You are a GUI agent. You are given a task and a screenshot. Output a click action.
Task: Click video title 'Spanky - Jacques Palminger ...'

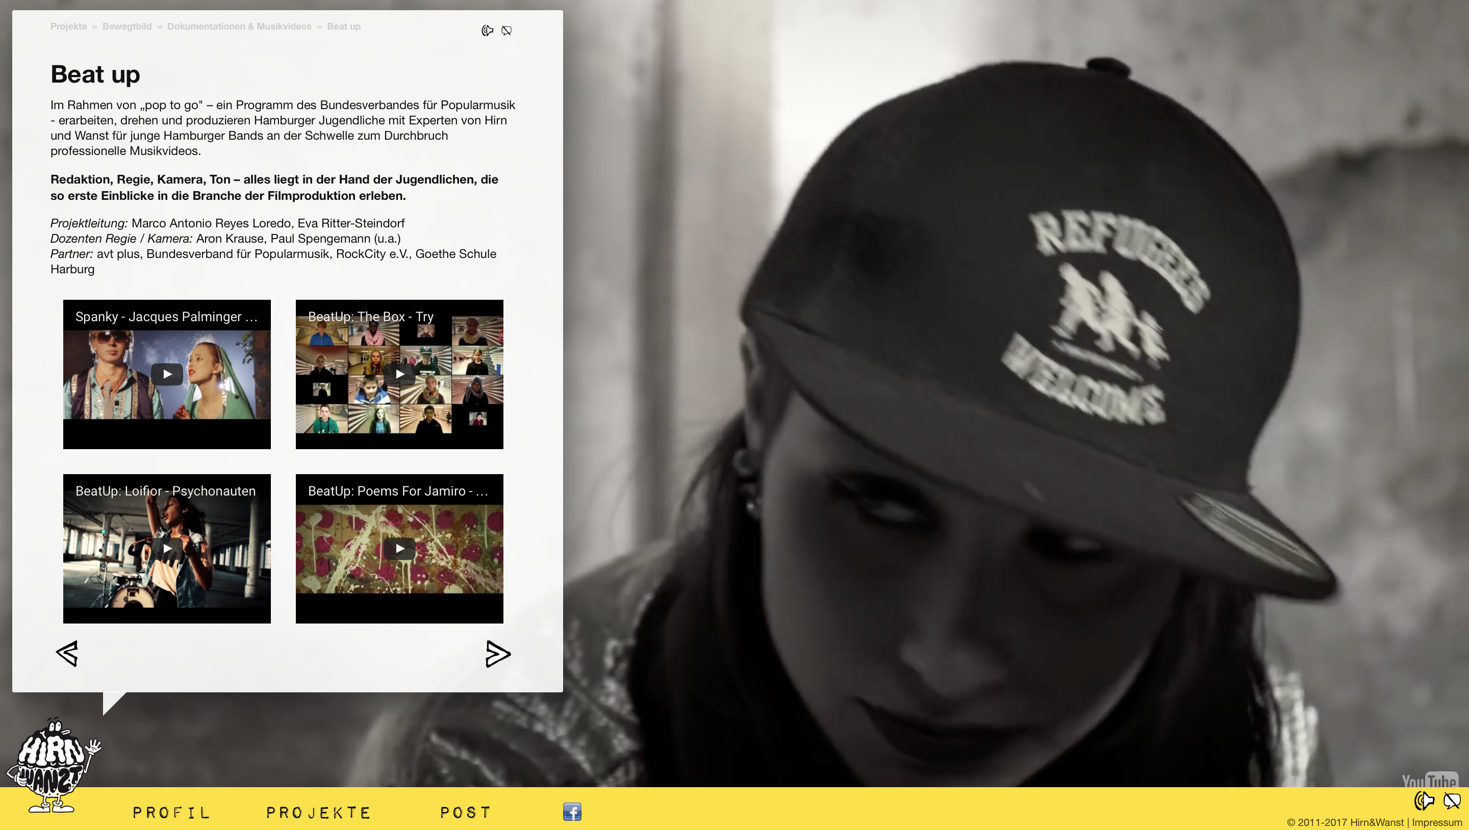pyautogui.click(x=166, y=317)
